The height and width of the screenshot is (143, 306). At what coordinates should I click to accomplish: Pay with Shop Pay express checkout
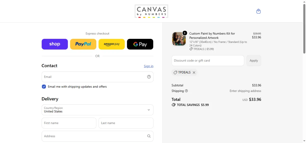coord(55,44)
